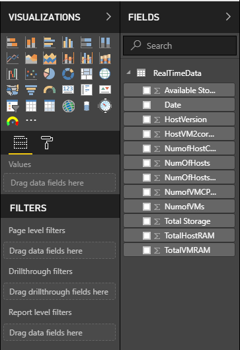Select the map globe visual
This screenshot has height=350, width=240.
pos(105,74)
